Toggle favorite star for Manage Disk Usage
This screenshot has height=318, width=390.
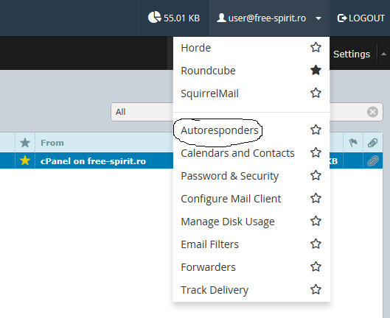point(316,221)
